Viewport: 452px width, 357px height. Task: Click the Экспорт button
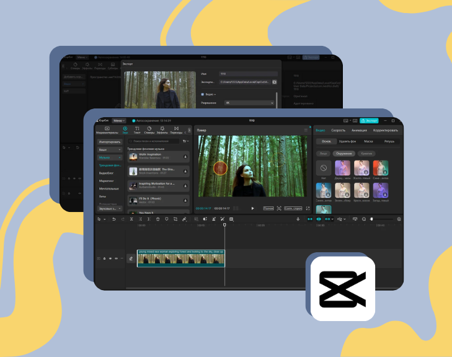(369, 120)
